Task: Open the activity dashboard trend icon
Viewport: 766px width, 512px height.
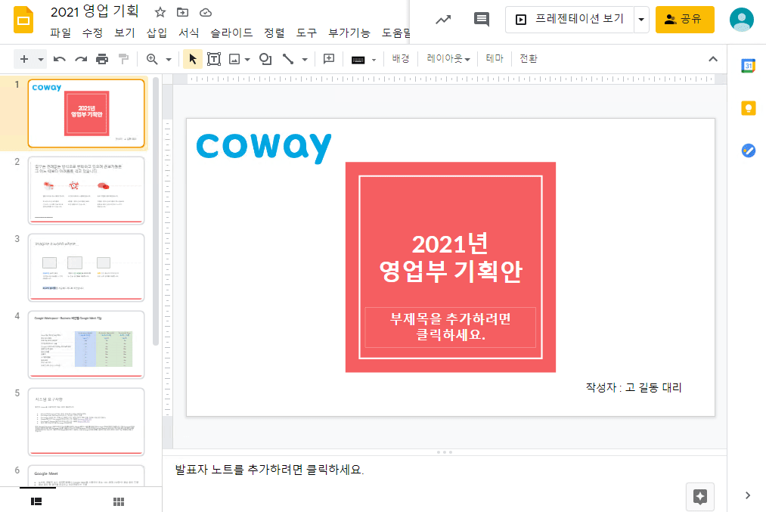Action: (443, 20)
